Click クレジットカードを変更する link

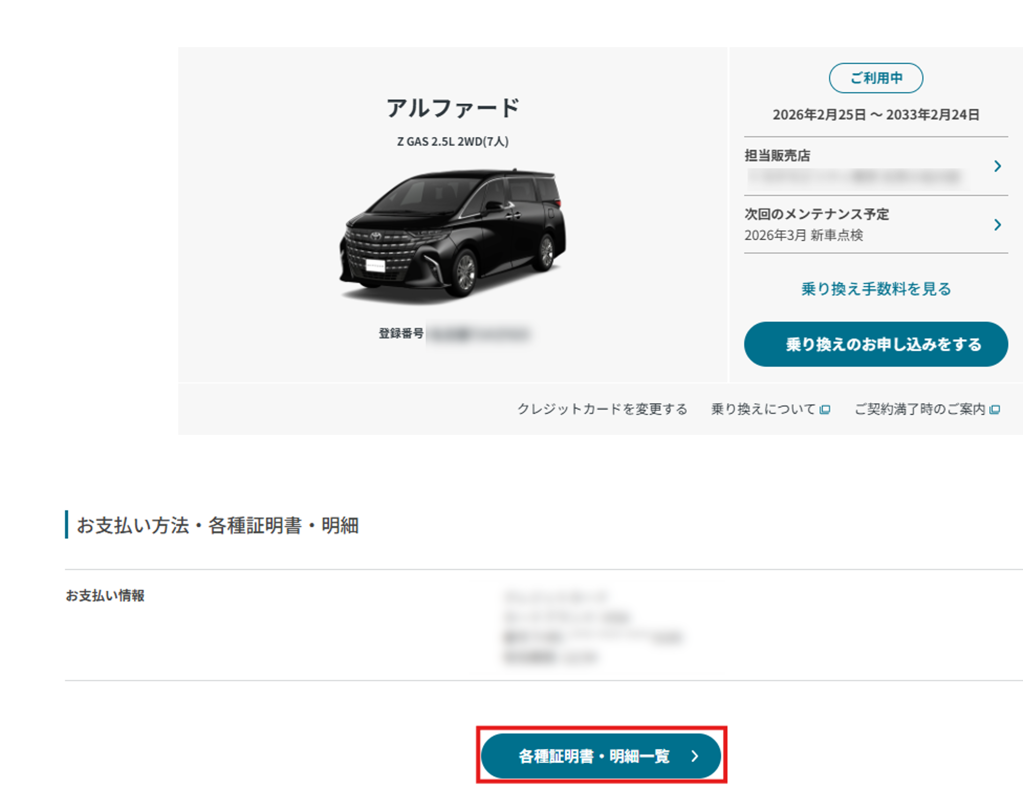tap(602, 409)
